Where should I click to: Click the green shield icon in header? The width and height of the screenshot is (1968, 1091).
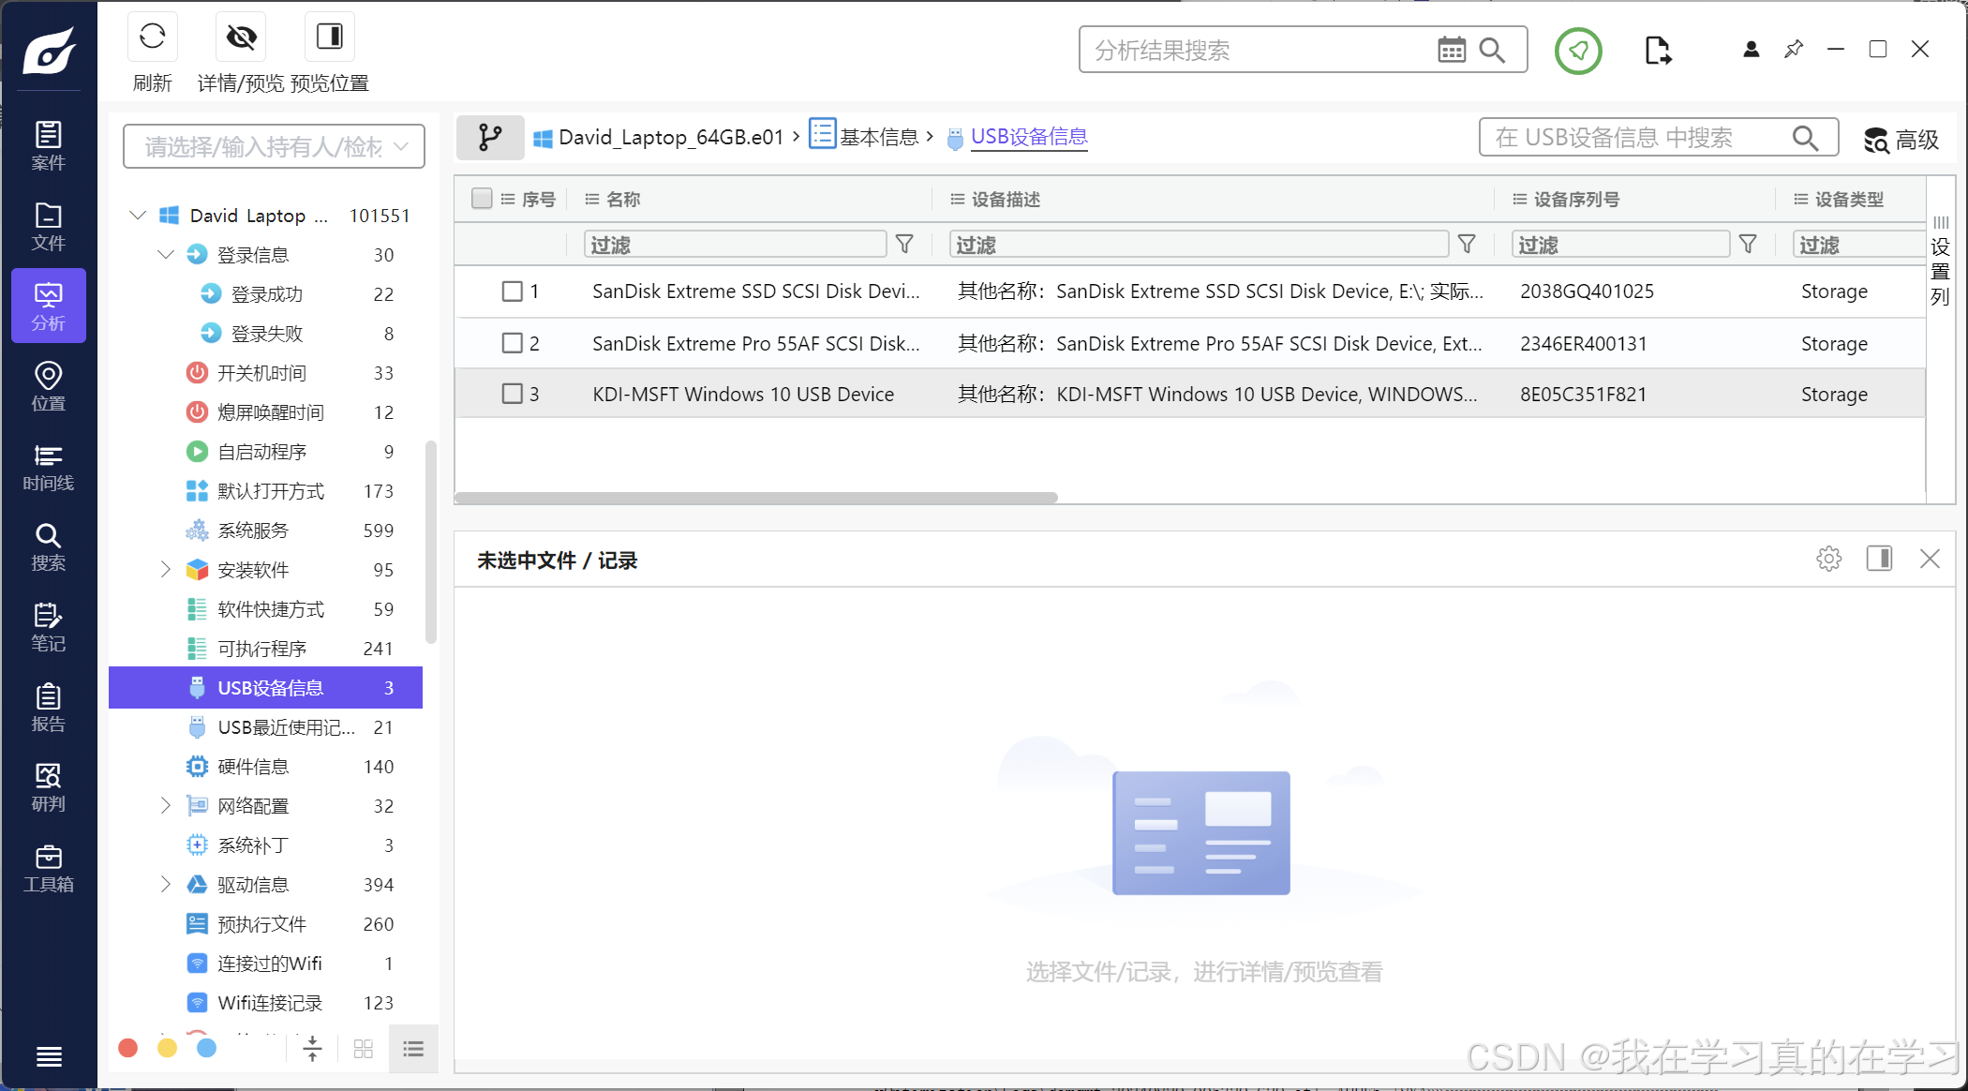[1578, 51]
